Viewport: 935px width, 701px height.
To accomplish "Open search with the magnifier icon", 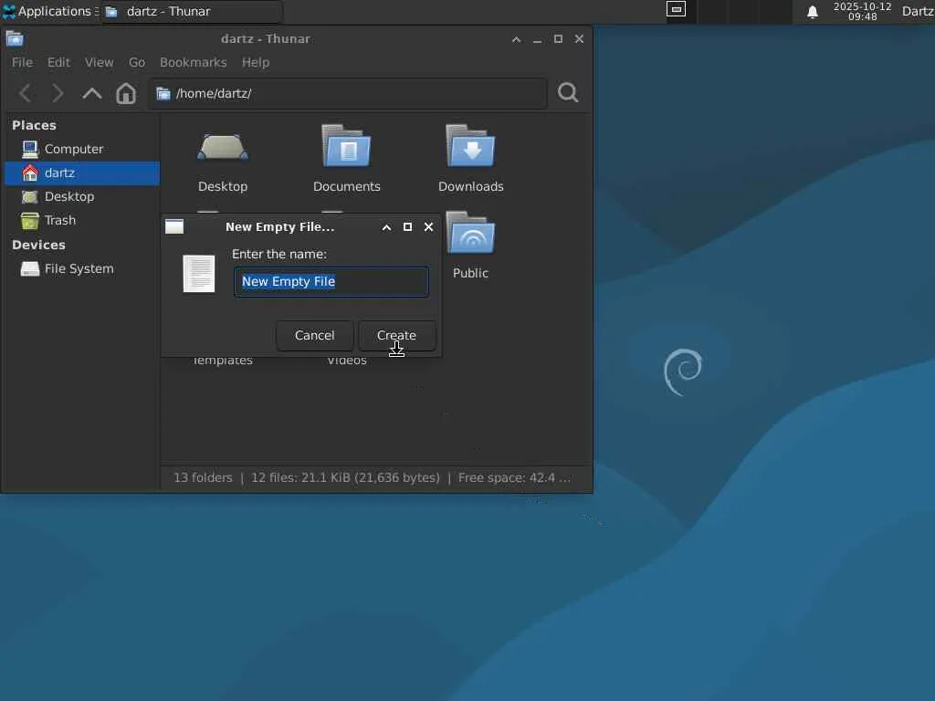I will pos(568,92).
